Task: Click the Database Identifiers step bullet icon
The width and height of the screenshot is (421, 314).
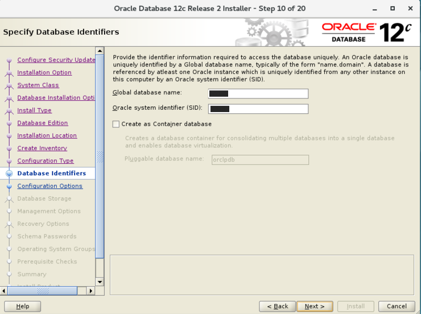Action: pos(9,173)
